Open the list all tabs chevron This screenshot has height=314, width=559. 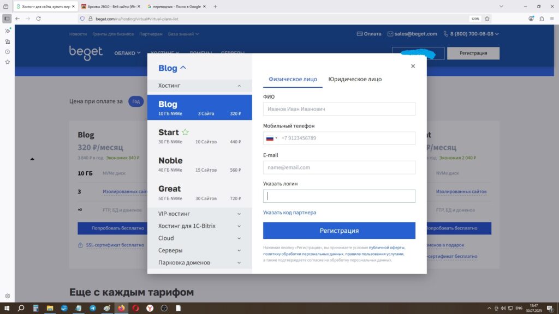click(x=501, y=7)
